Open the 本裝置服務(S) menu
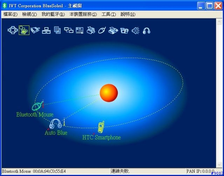 (83, 14)
